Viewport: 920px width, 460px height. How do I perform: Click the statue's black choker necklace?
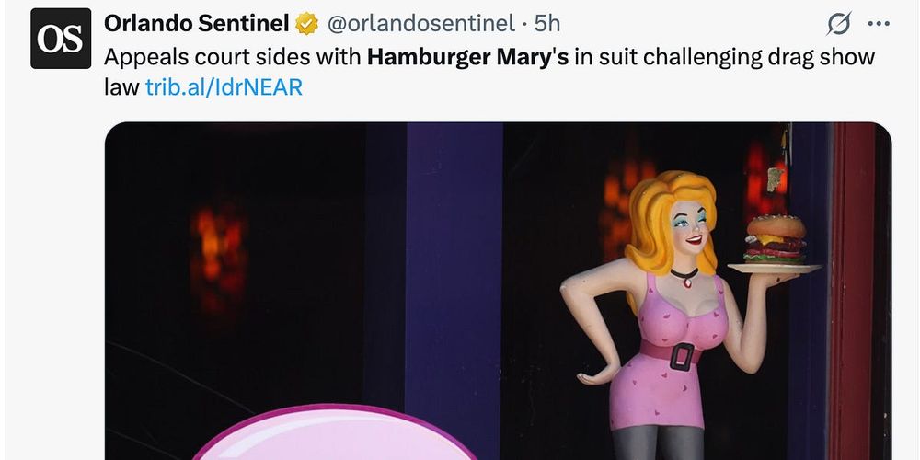point(684,275)
